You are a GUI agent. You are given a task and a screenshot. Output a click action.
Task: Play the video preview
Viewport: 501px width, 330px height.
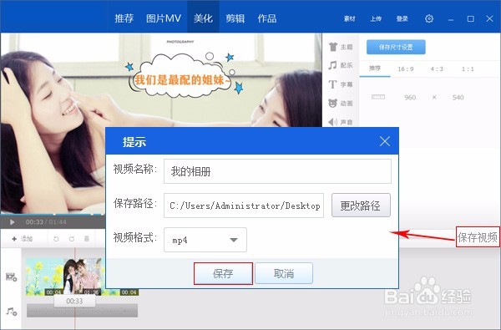[x=12, y=222]
